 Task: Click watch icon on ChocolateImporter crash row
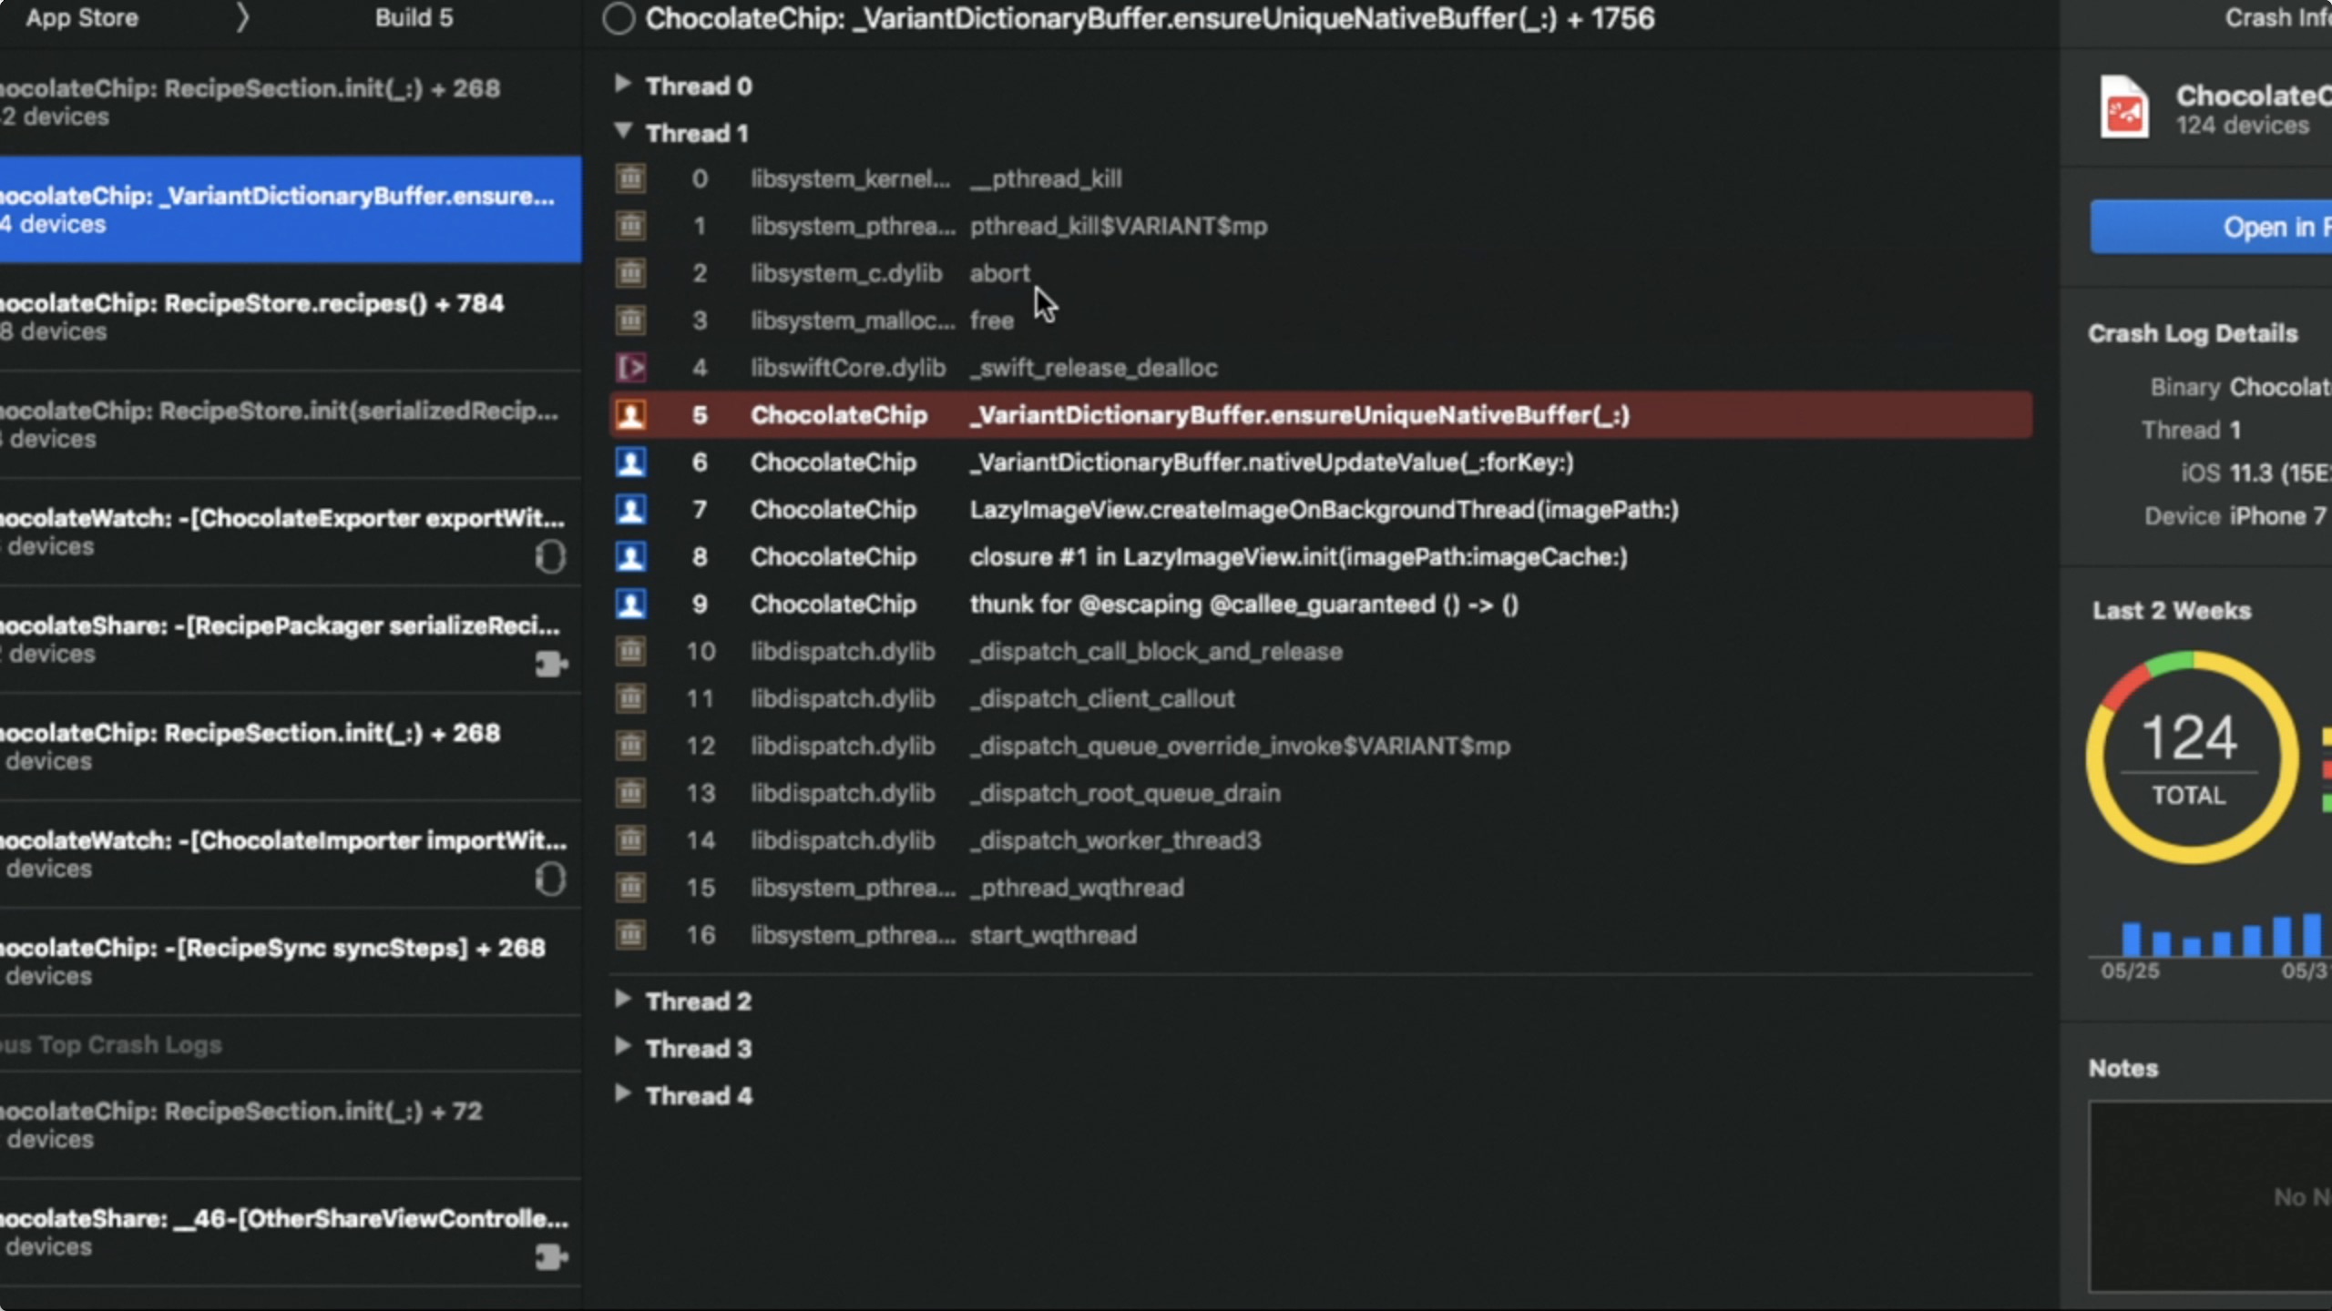pyautogui.click(x=550, y=879)
